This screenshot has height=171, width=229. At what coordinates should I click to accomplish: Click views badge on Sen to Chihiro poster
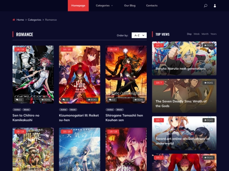46,100
